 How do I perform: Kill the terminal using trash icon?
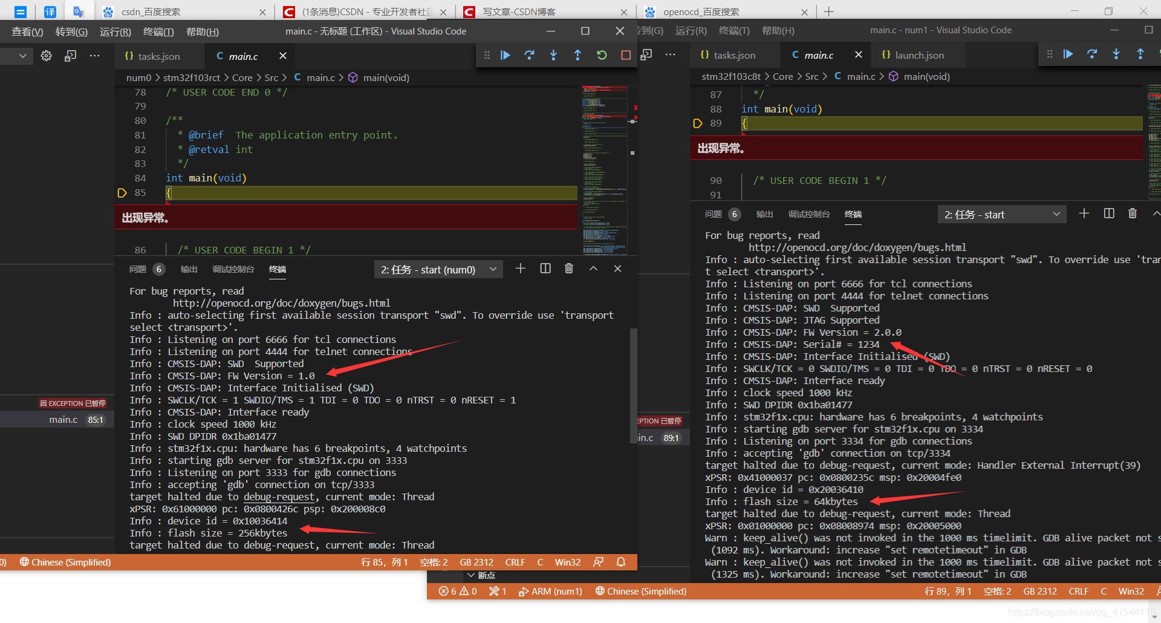pyautogui.click(x=569, y=269)
